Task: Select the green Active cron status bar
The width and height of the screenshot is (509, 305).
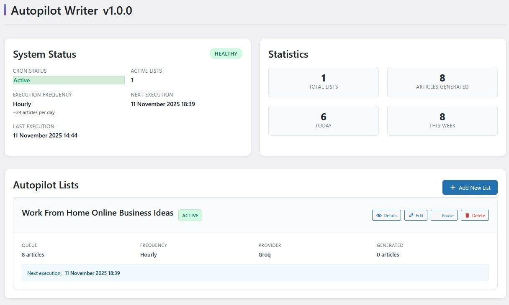Action: point(69,80)
